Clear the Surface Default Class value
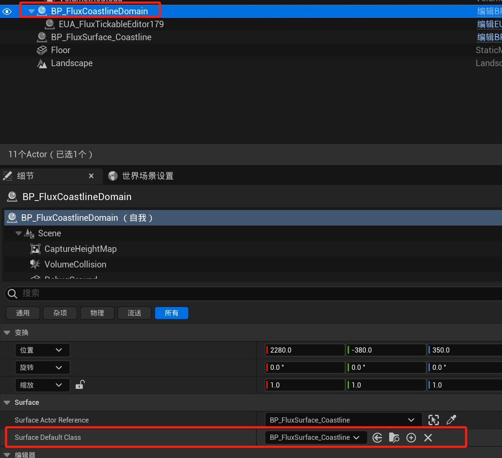Viewport: 502px width, 458px height. point(428,438)
